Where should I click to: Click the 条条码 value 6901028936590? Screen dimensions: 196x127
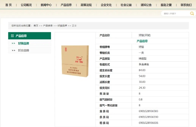click(149, 117)
